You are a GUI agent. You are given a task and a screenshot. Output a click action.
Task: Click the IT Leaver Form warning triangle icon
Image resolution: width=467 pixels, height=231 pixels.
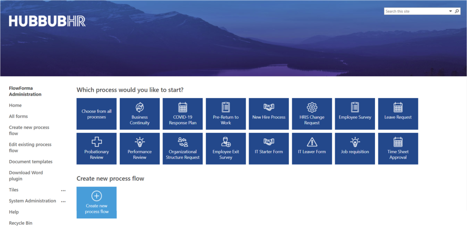point(312,142)
